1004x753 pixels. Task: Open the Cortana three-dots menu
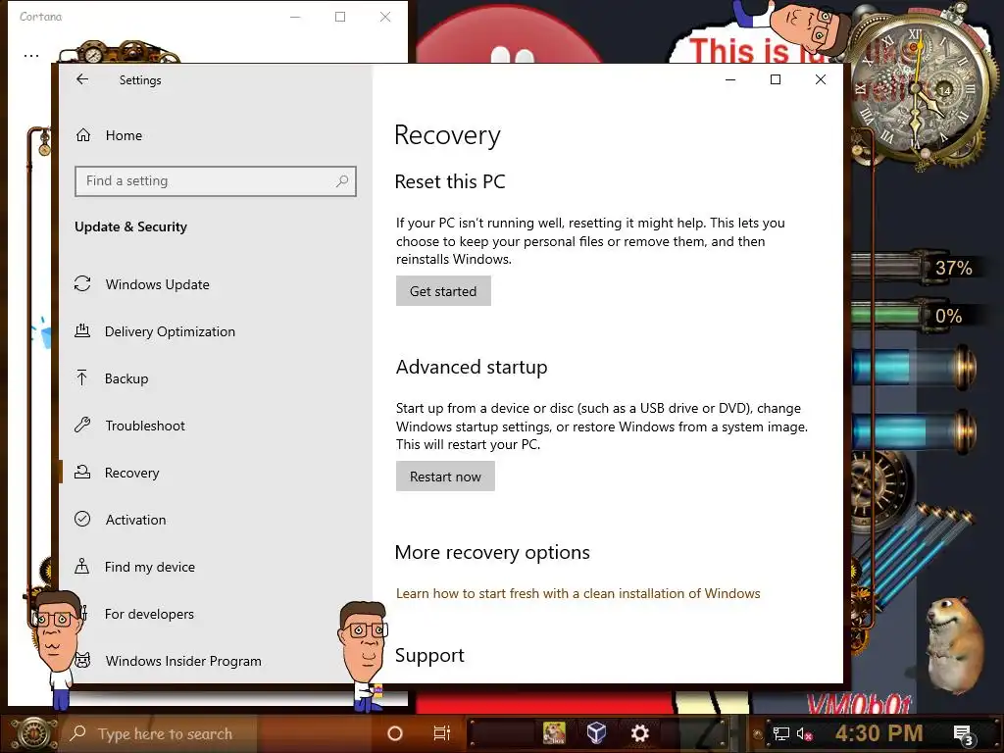pyautogui.click(x=31, y=56)
